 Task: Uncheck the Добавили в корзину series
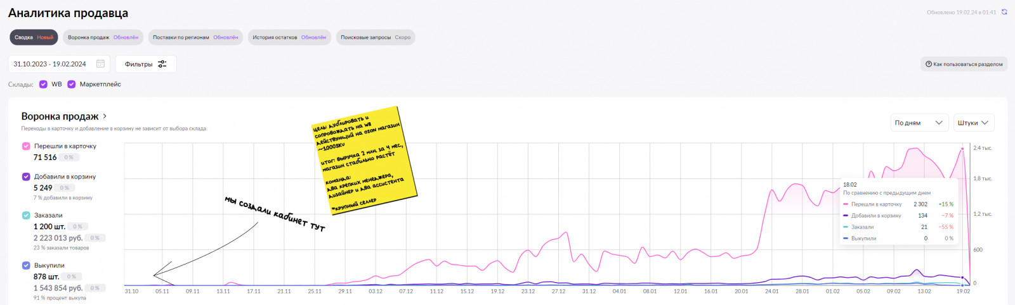tap(26, 177)
